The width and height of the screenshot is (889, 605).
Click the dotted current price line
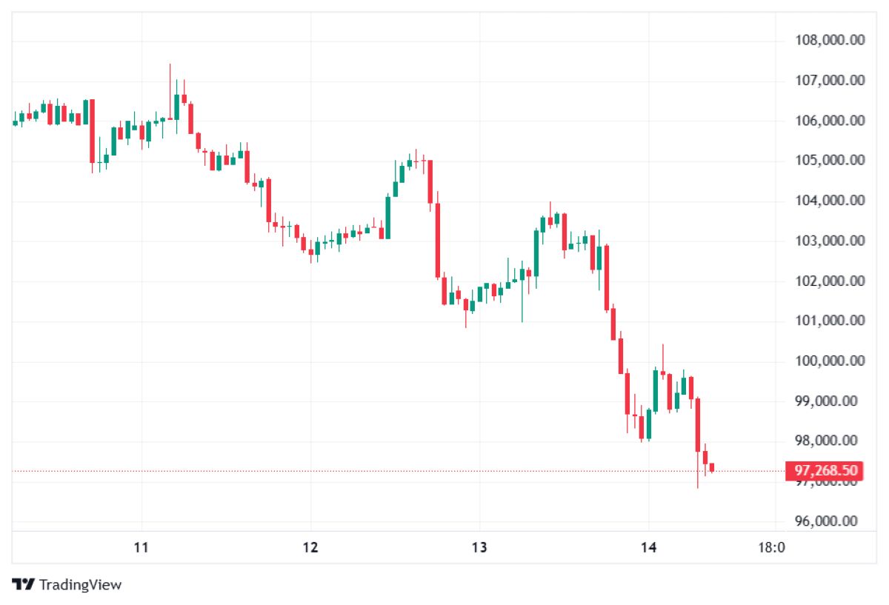(x=370, y=471)
